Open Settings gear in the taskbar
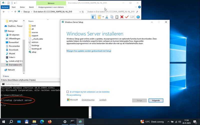 pyautogui.click(x=65, y=122)
